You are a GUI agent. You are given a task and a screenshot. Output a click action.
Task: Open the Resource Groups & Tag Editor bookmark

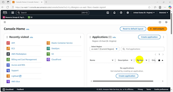click(14, 17)
